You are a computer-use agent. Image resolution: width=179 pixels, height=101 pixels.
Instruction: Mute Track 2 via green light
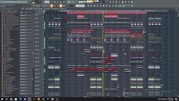[x=43, y=21]
